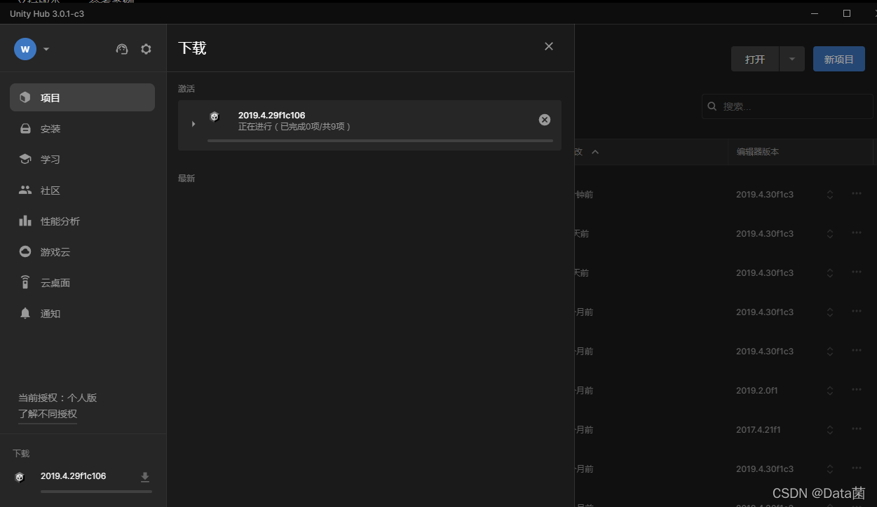Click Unity icon in sidebar download section

[x=20, y=477]
